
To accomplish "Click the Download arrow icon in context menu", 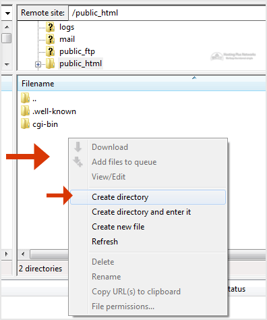I will click(x=78, y=146).
